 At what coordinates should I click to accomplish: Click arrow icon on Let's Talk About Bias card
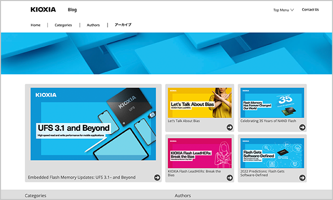230,127
